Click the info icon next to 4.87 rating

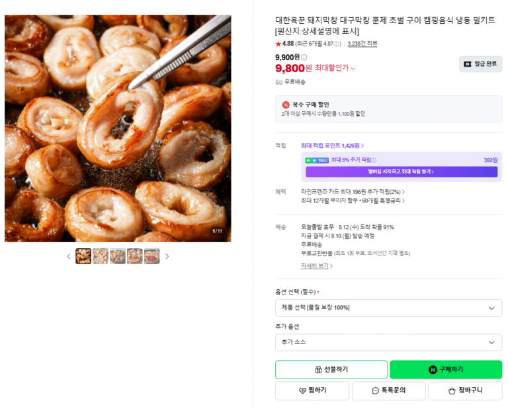pos(337,44)
